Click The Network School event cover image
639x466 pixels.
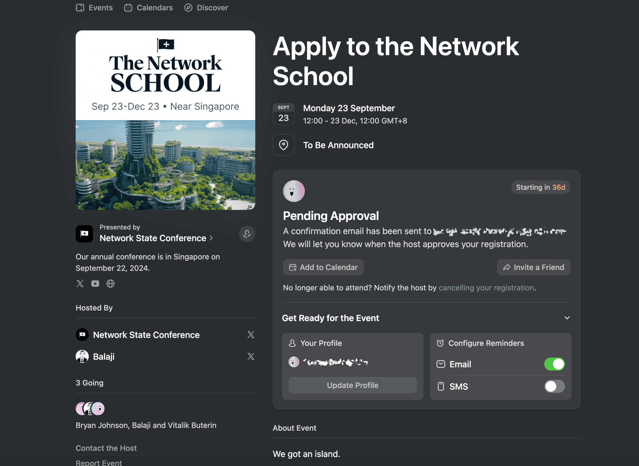[165, 120]
